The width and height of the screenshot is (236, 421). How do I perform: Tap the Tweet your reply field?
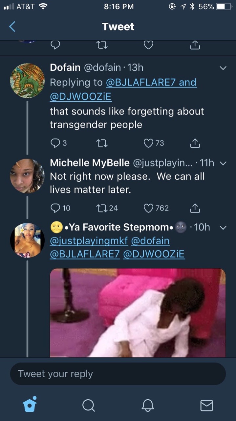118,374
